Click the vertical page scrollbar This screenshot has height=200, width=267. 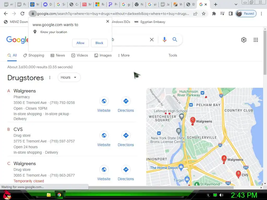click(265, 53)
